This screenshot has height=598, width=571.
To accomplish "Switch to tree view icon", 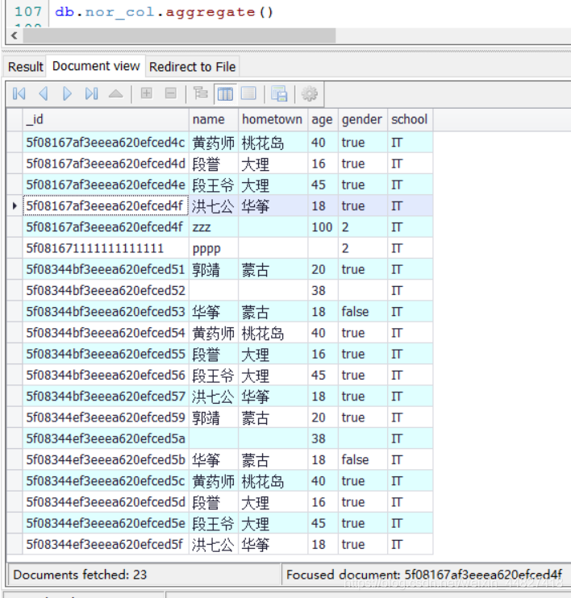I will [200, 93].
